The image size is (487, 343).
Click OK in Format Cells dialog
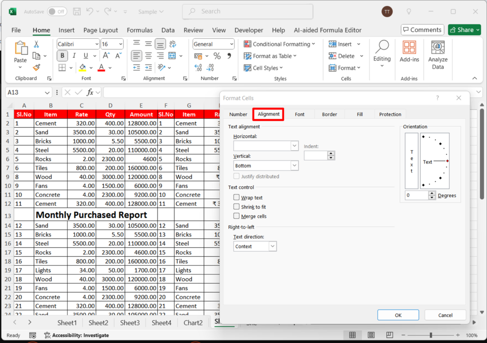[x=398, y=315]
